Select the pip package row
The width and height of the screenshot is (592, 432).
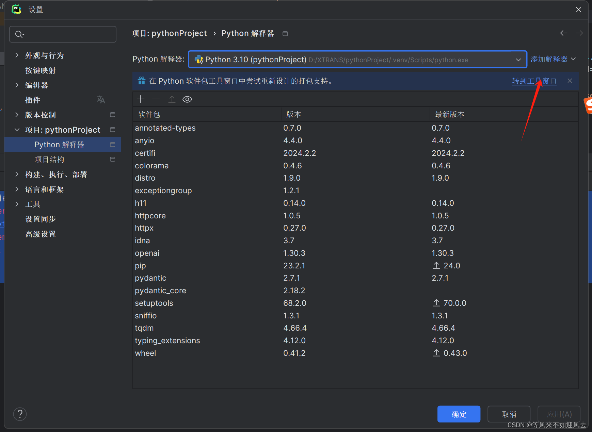point(355,266)
